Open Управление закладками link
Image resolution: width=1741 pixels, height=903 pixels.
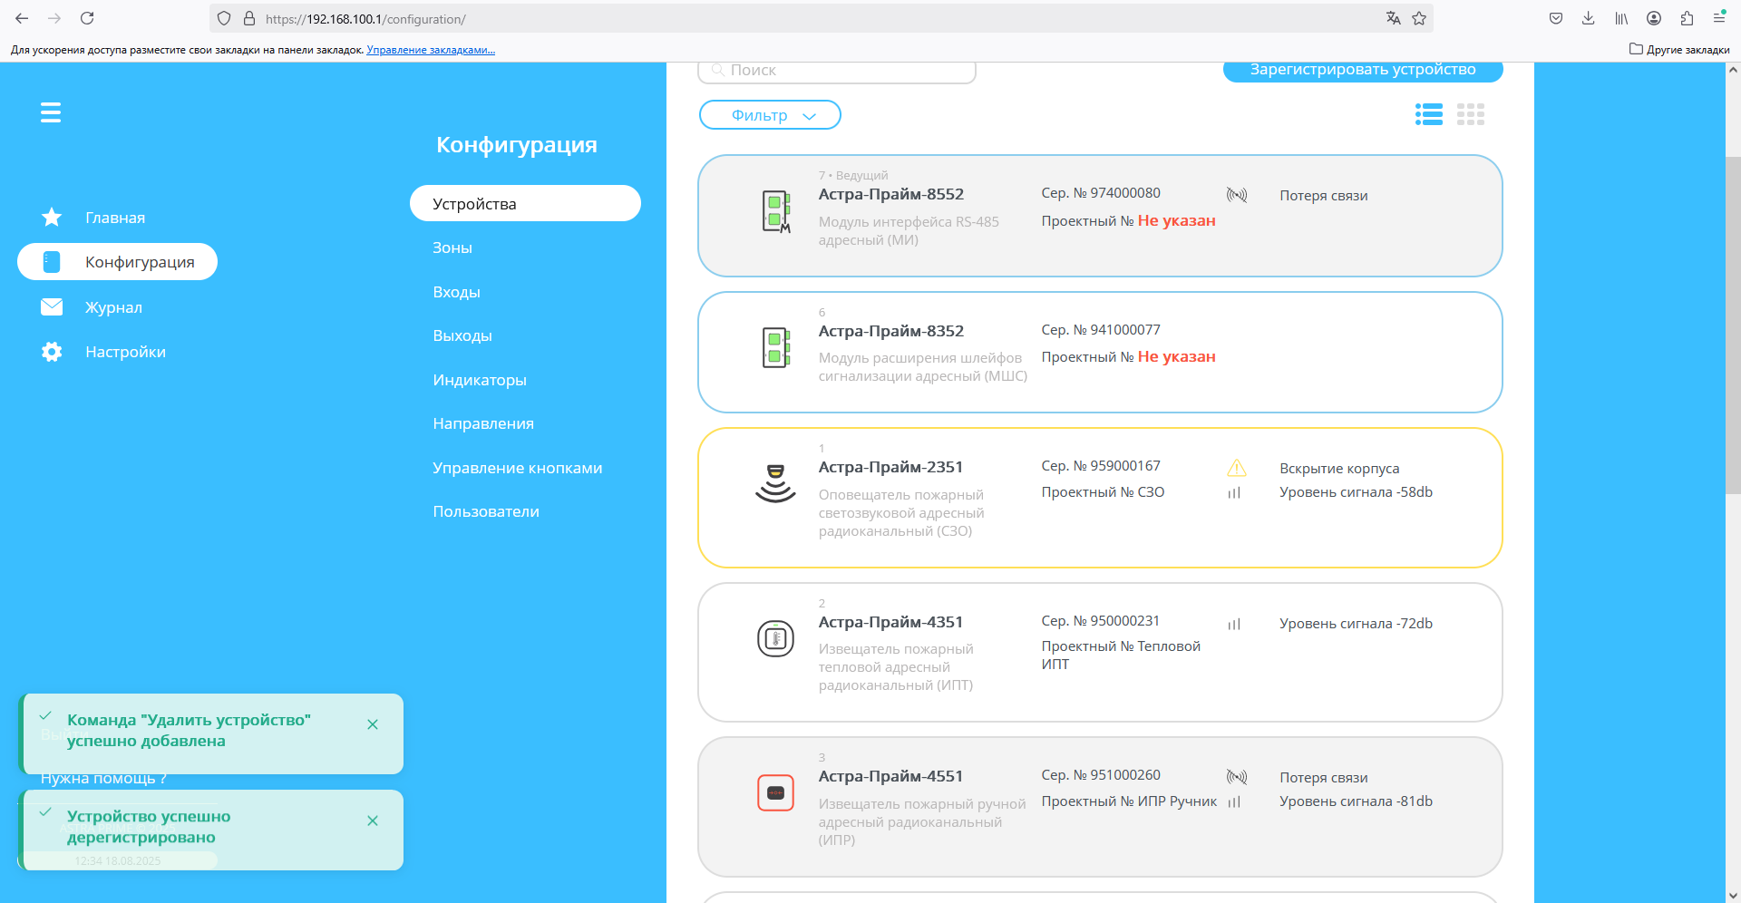coord(431,50)
